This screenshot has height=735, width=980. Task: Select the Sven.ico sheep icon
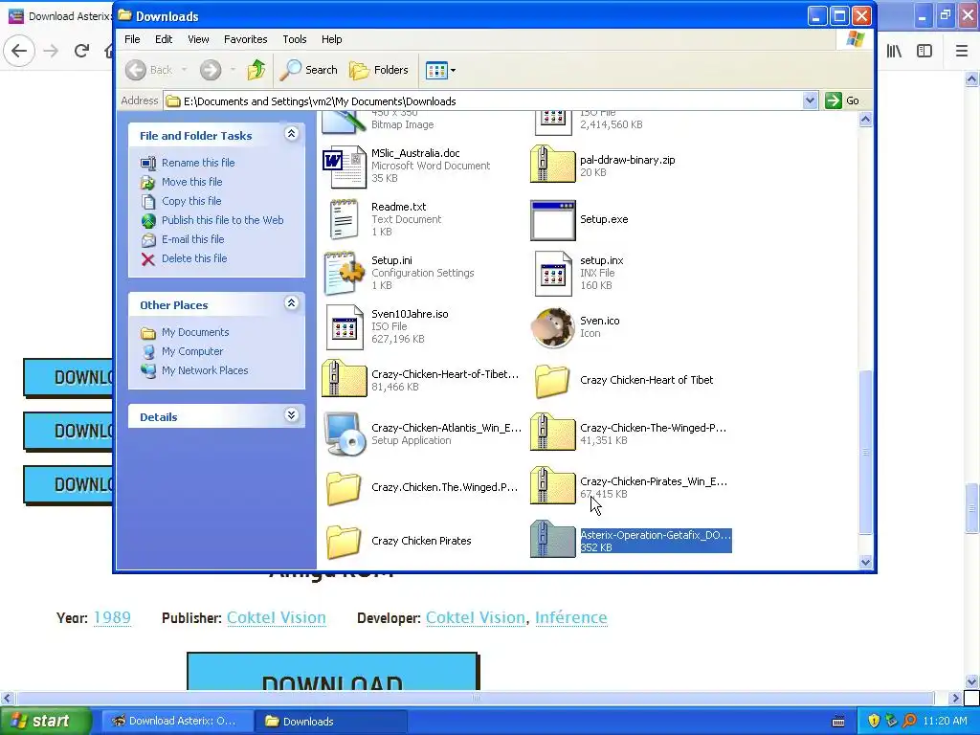552,327
